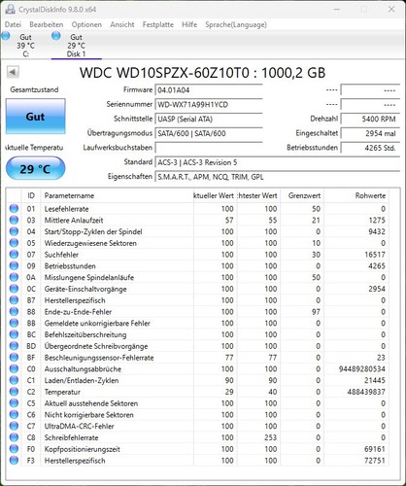Screen dimensions: 406x486
Task: Select raw value 488439837
Action: [x=366, y=392]
